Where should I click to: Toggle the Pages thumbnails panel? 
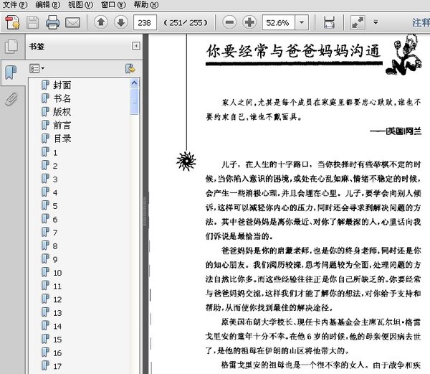(11, 47)
